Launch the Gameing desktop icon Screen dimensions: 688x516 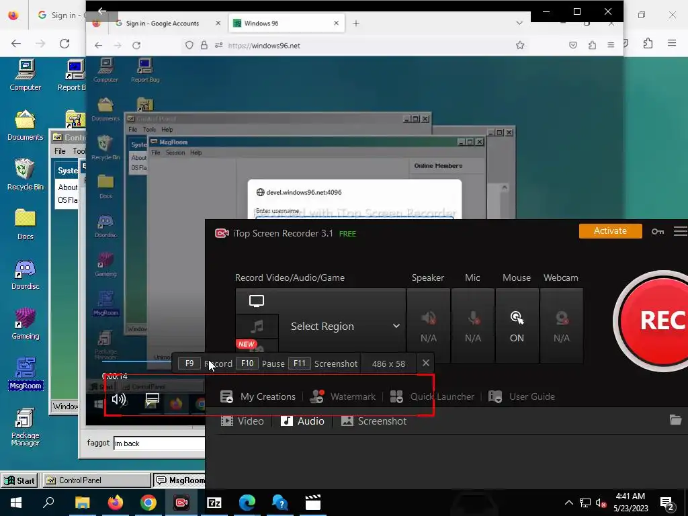click(x=26, y=324)
